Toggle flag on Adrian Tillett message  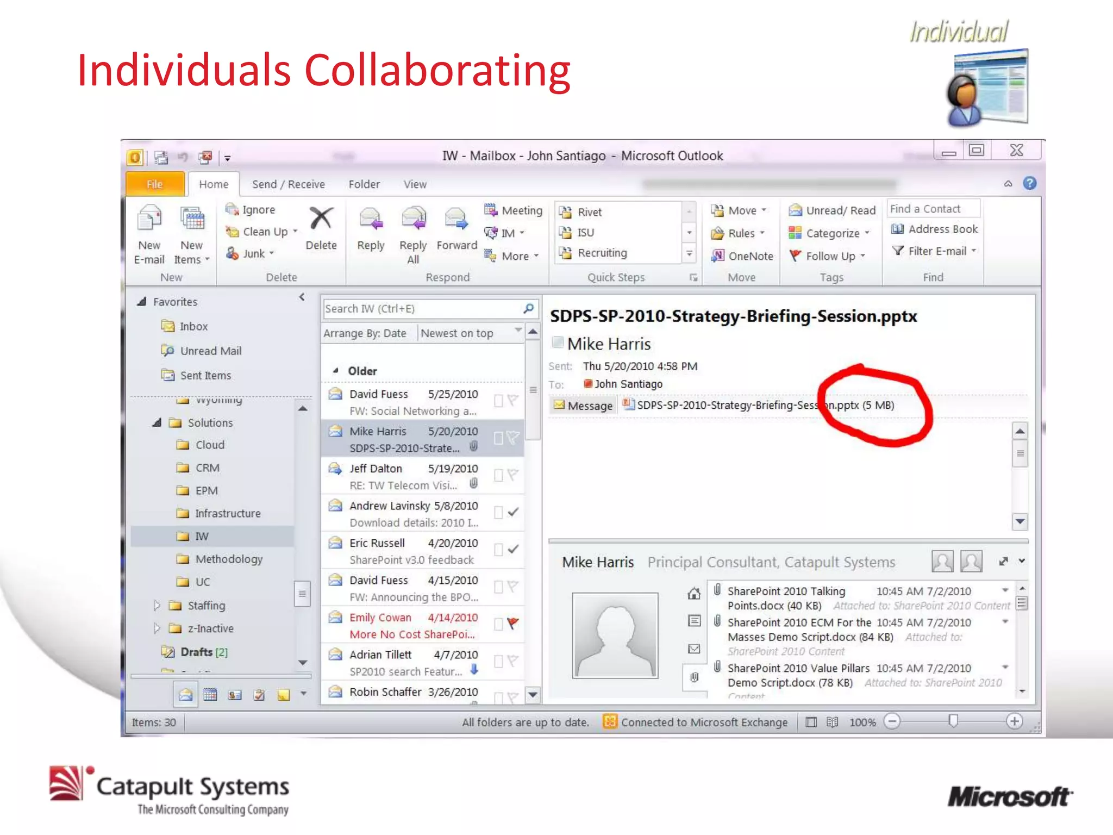click(x=512, y=660)
